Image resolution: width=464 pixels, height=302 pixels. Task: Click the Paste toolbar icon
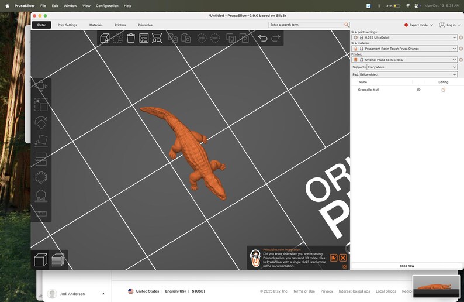click(x=186, y=38)
